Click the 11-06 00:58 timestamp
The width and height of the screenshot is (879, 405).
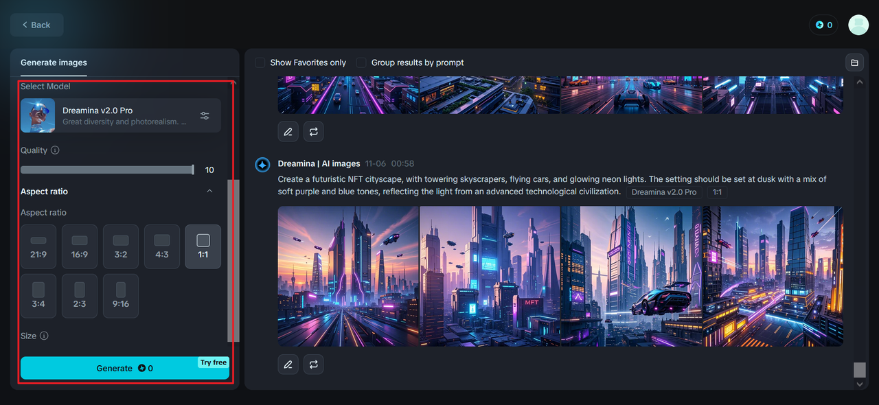389,164
